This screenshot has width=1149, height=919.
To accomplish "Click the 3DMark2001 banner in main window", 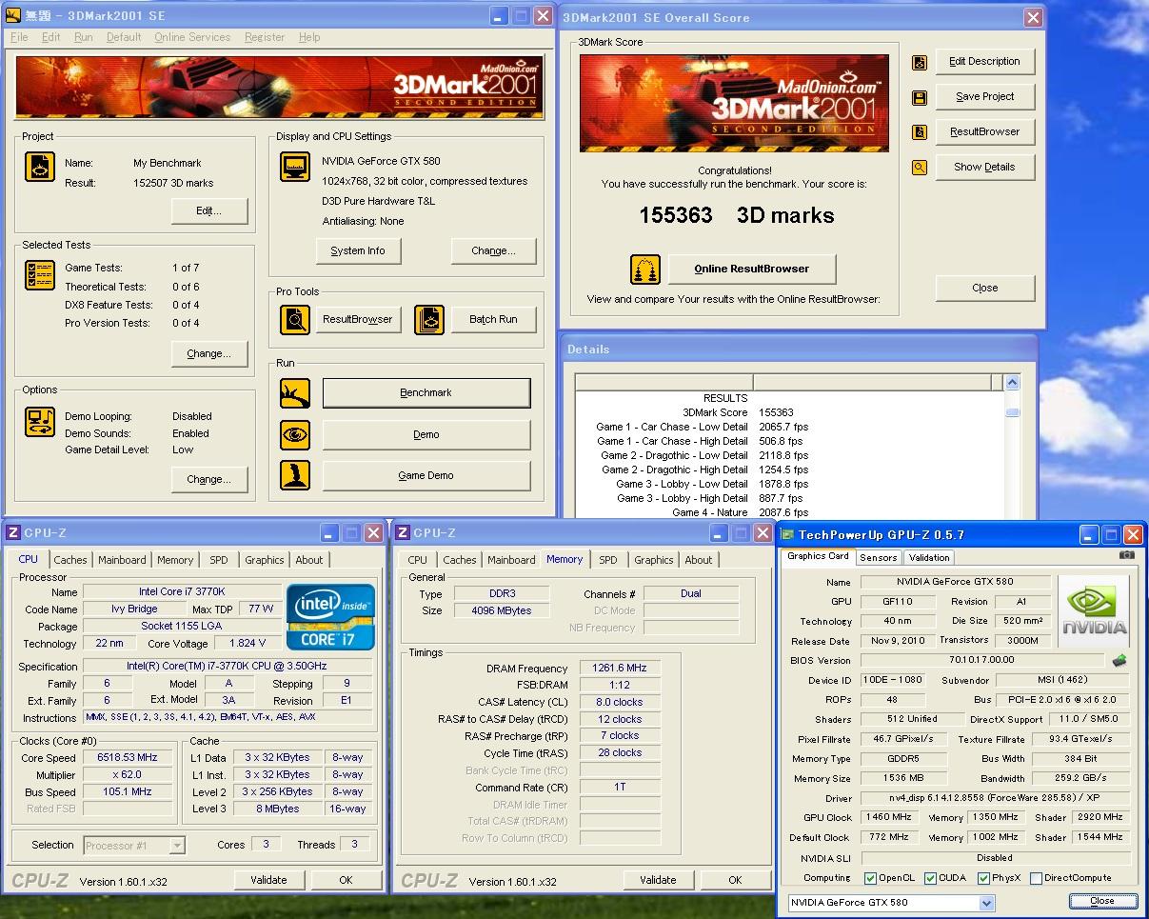I will [279, 90].
